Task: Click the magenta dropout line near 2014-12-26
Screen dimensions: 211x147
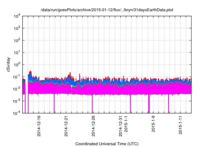Action: coord(92,104)
